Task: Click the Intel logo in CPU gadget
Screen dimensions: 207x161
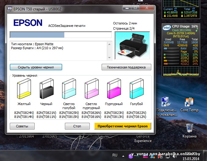Action: click(167, 27)
